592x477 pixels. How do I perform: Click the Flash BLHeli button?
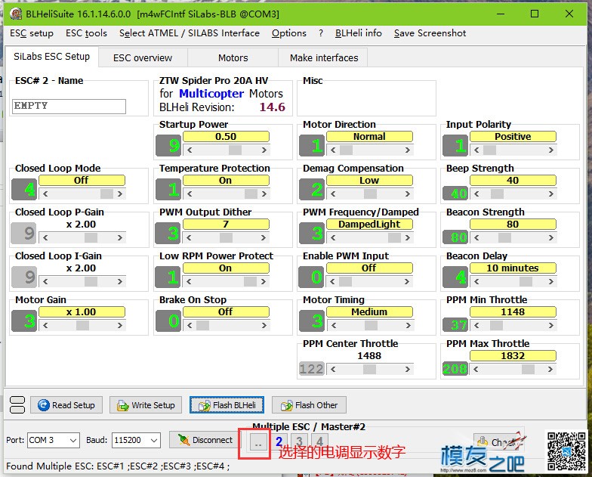point(227,405)
